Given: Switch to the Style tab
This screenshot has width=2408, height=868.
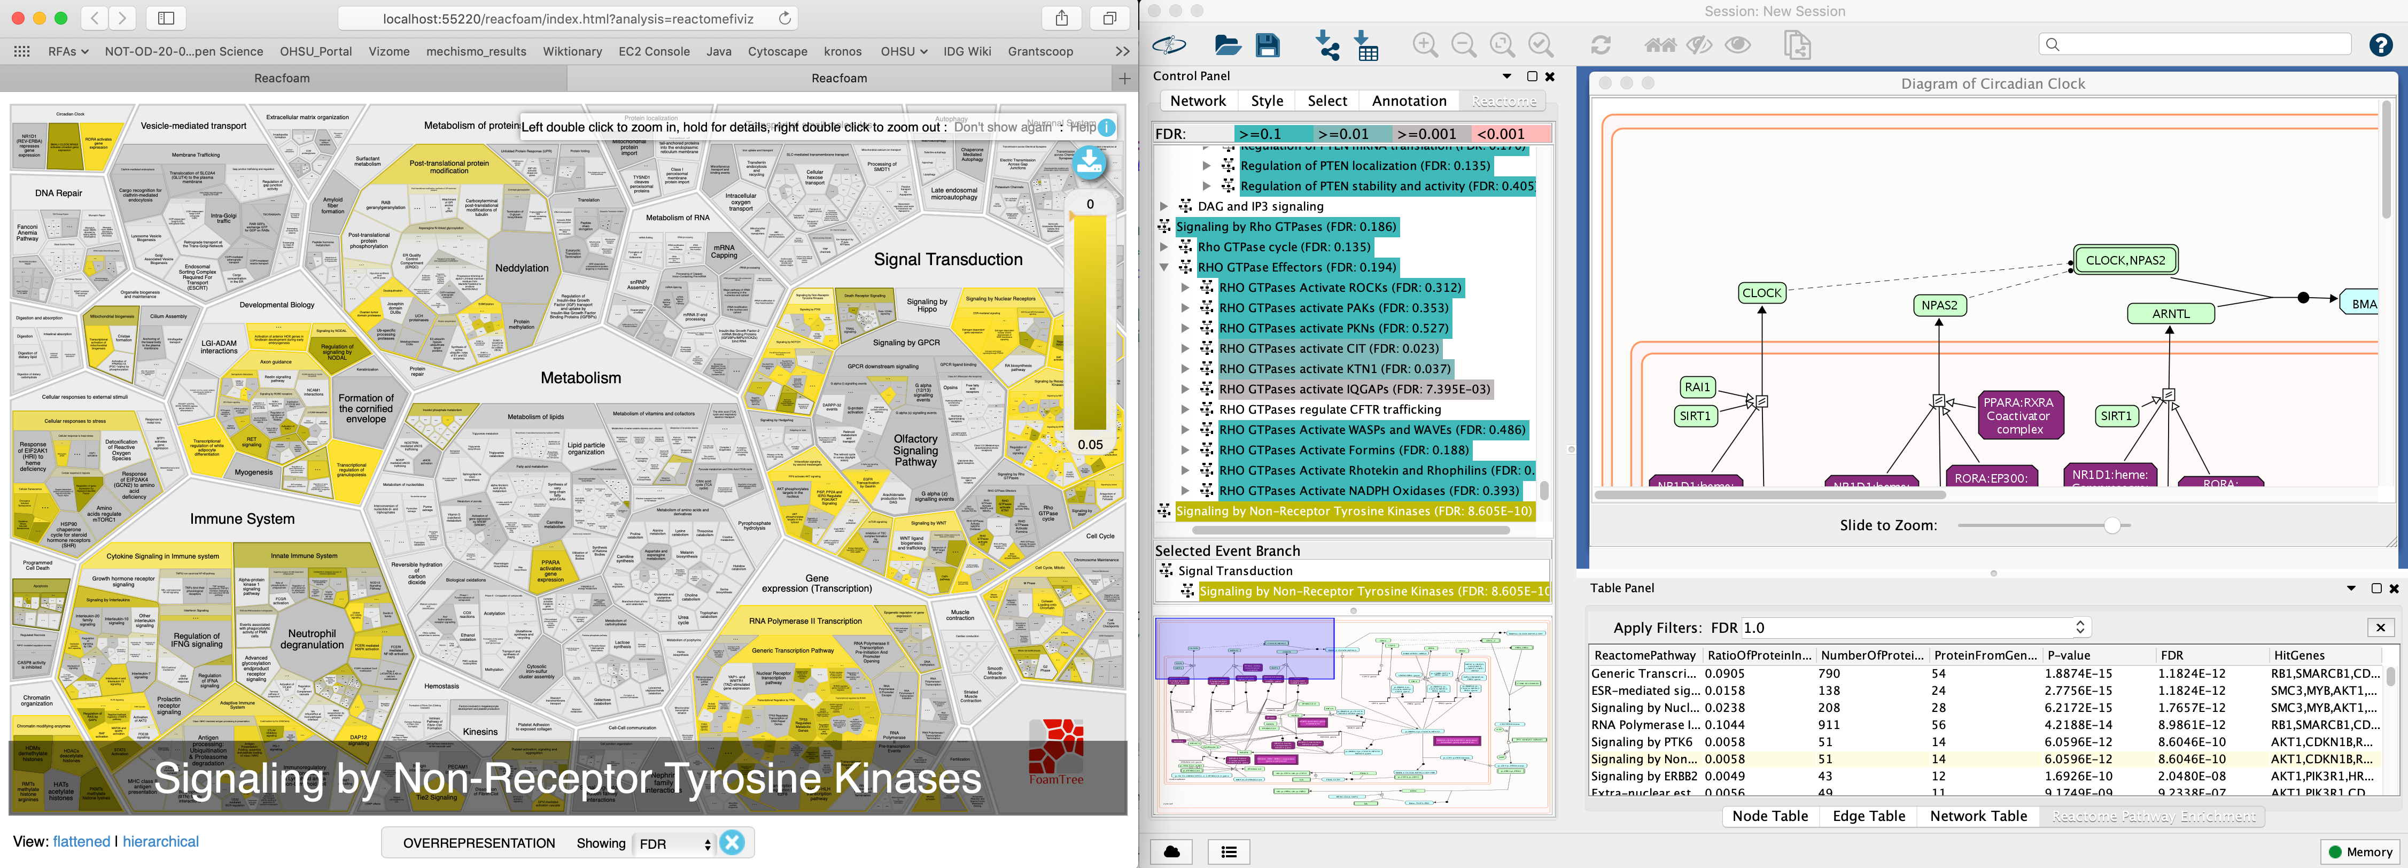Looking at the screenshot, I should click(x=1267, y=100).
